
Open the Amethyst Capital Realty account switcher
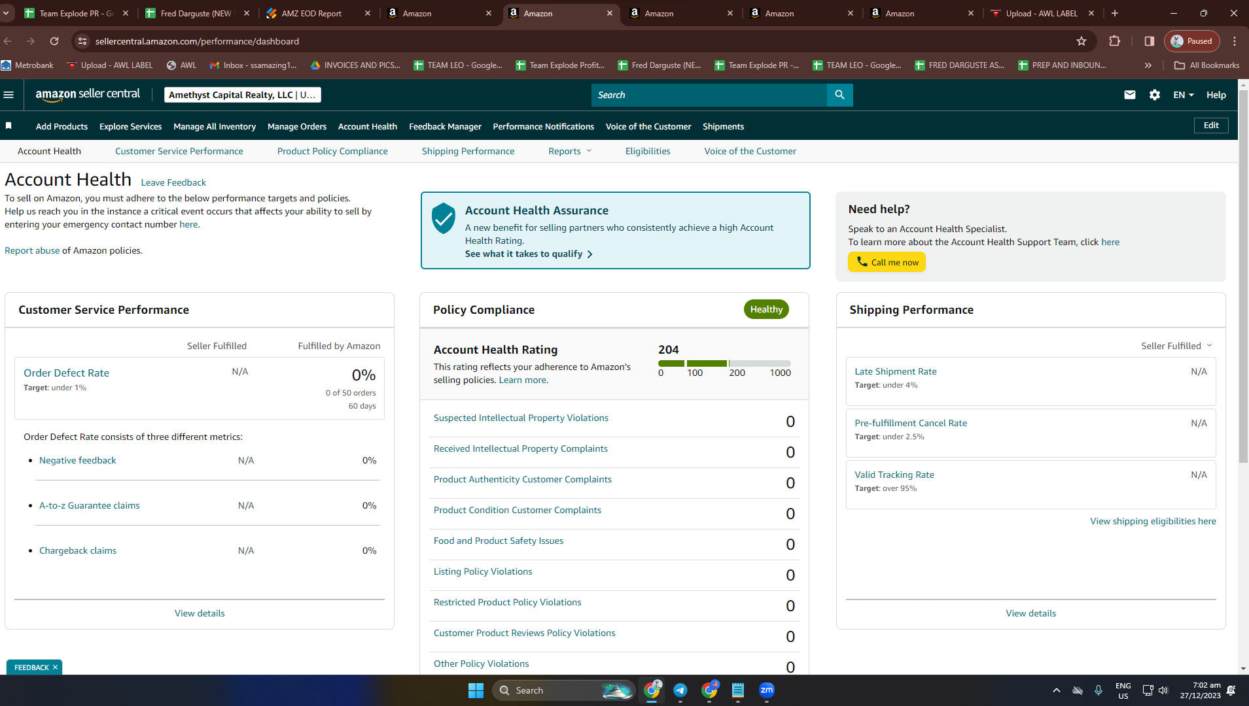242,95
